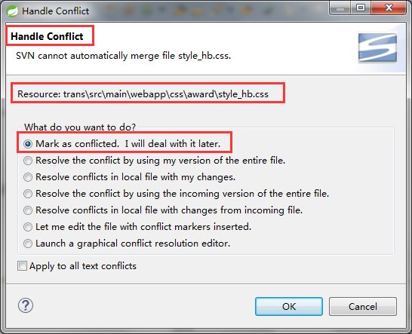Click the Spring leaf icon in title bar
Viewport: 412px width, 334px height.
point(12,11)
